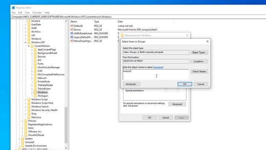
Task: Open the File menu
Action: pyautogui.click(x=14, y=12)
